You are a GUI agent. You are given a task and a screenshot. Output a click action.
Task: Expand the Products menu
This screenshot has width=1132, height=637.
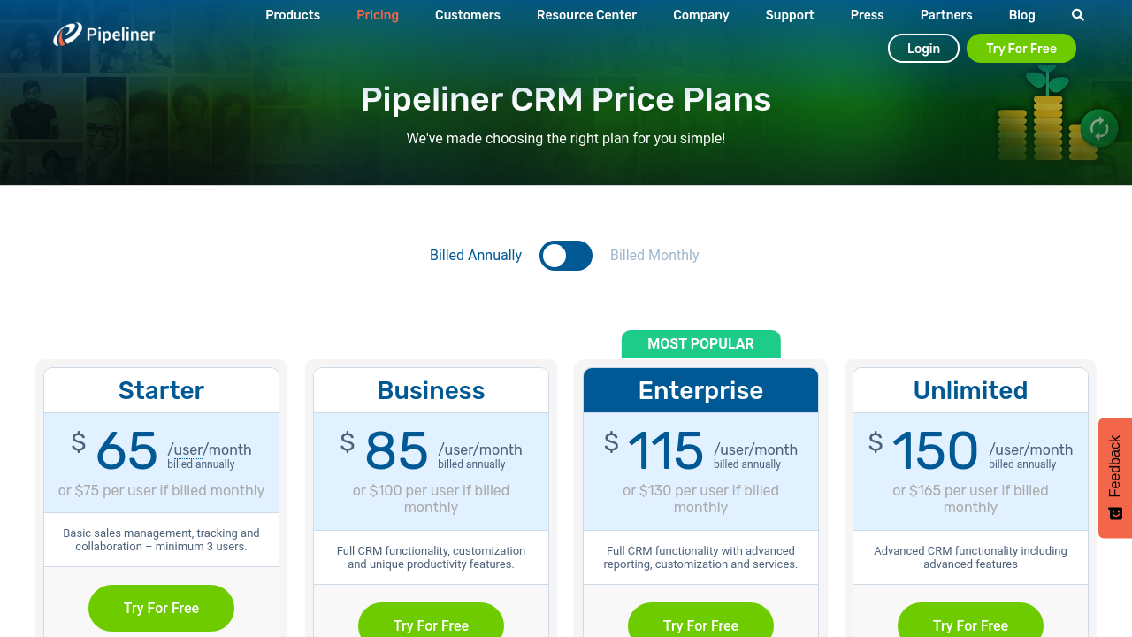coord(293,15)
